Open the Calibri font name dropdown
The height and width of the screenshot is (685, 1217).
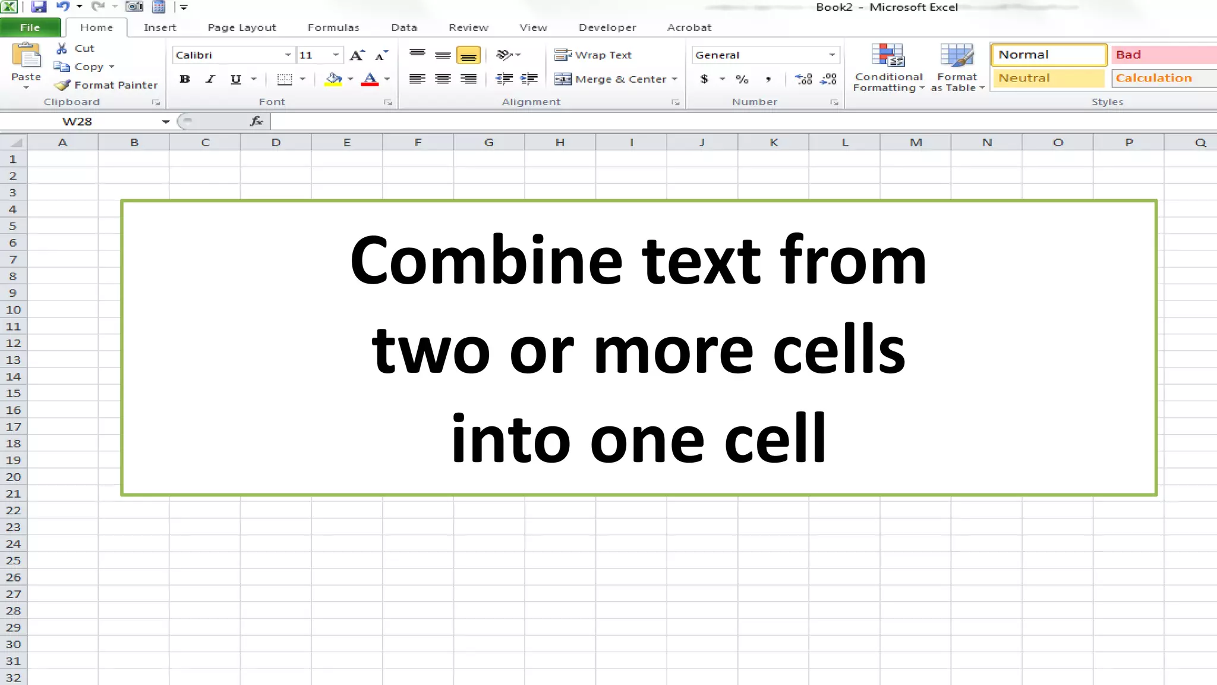[x=288, y=55]
